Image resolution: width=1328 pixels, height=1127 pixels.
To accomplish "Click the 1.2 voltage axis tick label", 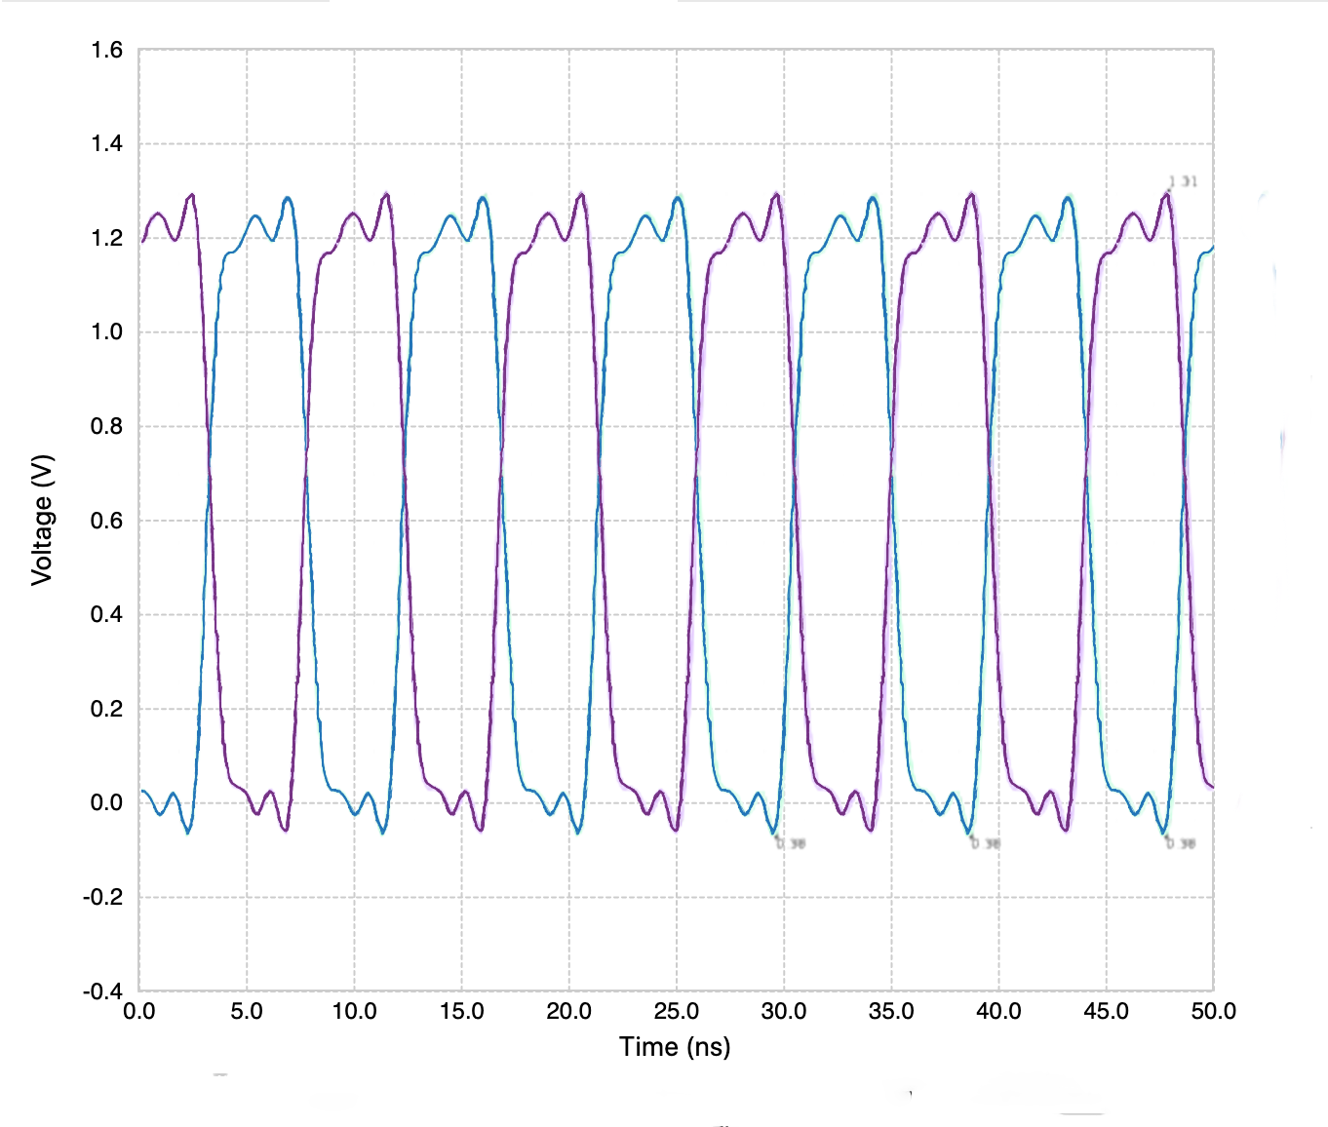I will pyautogui.click(x=107, y=238).
